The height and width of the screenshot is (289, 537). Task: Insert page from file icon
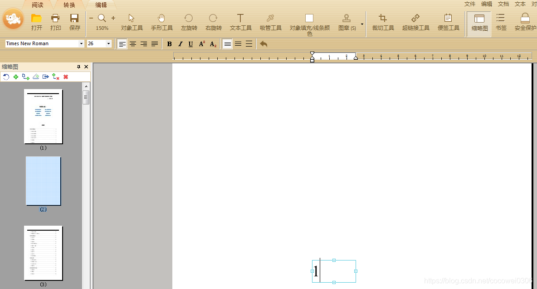click(x=26, y=77)
